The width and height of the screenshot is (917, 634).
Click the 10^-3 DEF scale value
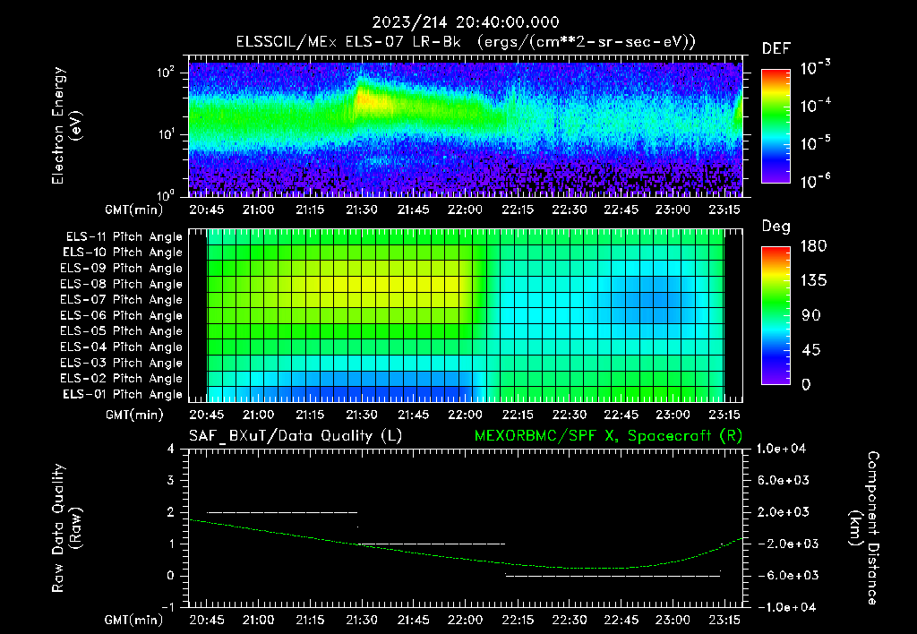pyautogui.click(x=815, y=68)
